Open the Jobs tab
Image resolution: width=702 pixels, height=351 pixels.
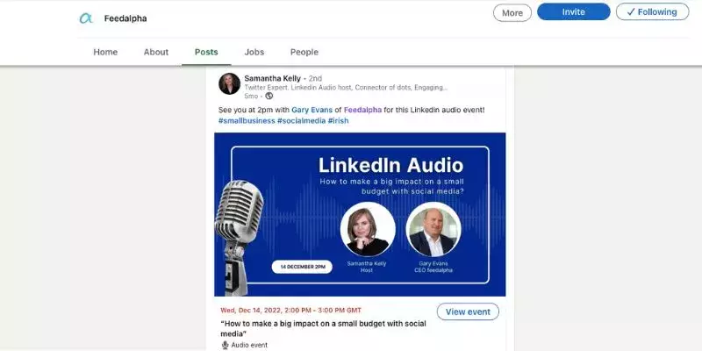[x=254, y=52]
